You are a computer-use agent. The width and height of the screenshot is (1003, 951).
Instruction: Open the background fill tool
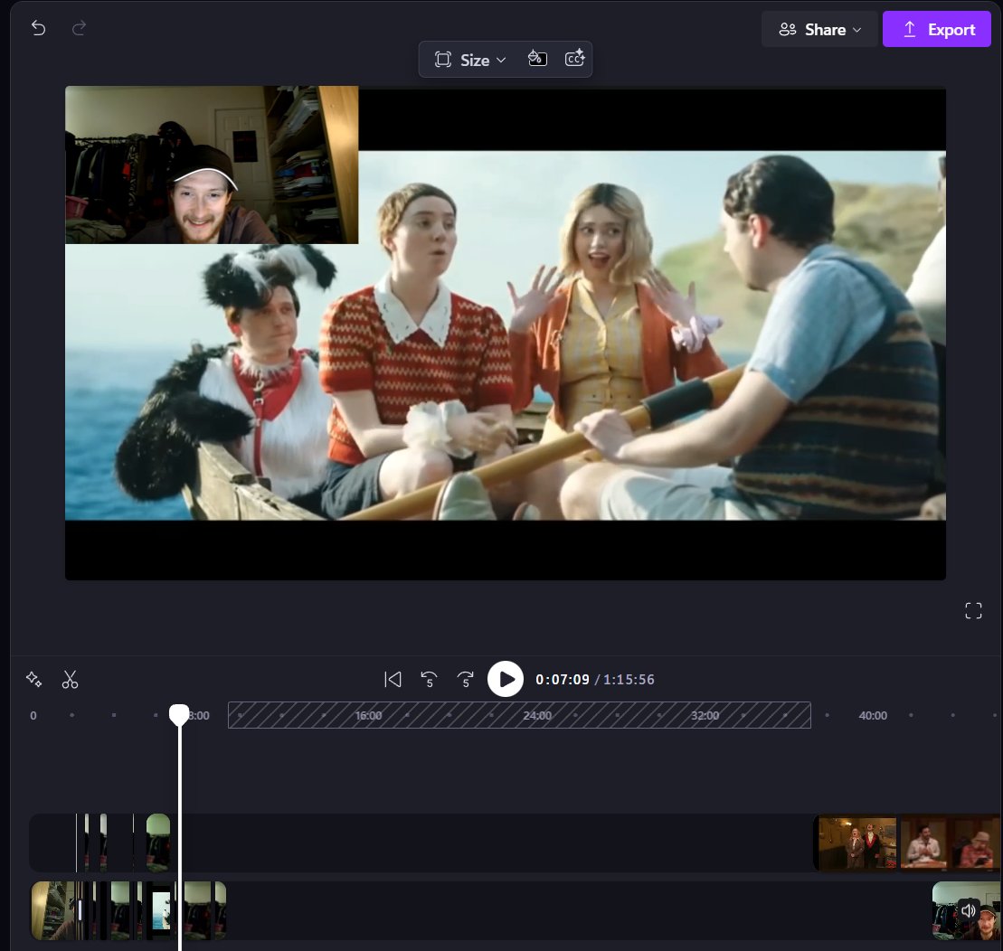(x=537, y=59)
